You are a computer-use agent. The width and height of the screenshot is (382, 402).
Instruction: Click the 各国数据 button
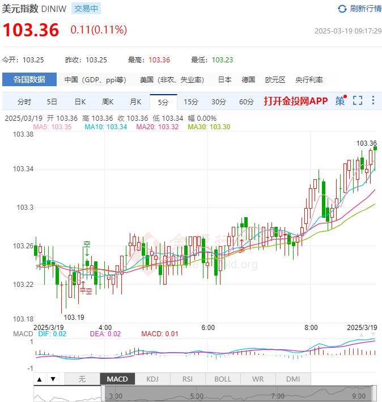click(29, 79)
